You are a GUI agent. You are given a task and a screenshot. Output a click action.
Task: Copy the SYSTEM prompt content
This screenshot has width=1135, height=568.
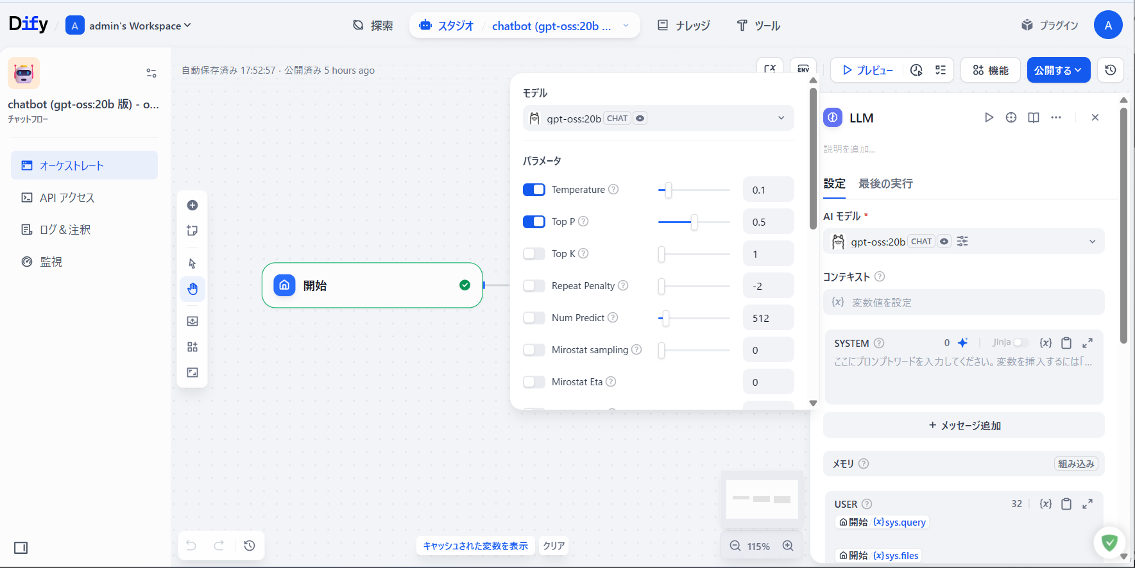1066,342
